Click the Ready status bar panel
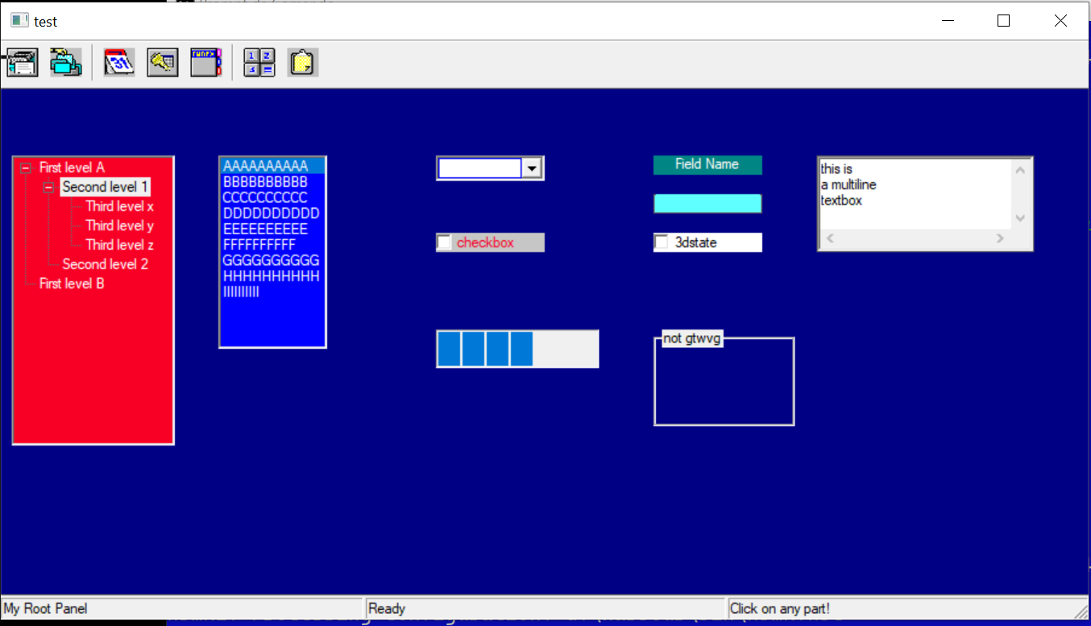1091x626 pixels. (x=546, y=608)
